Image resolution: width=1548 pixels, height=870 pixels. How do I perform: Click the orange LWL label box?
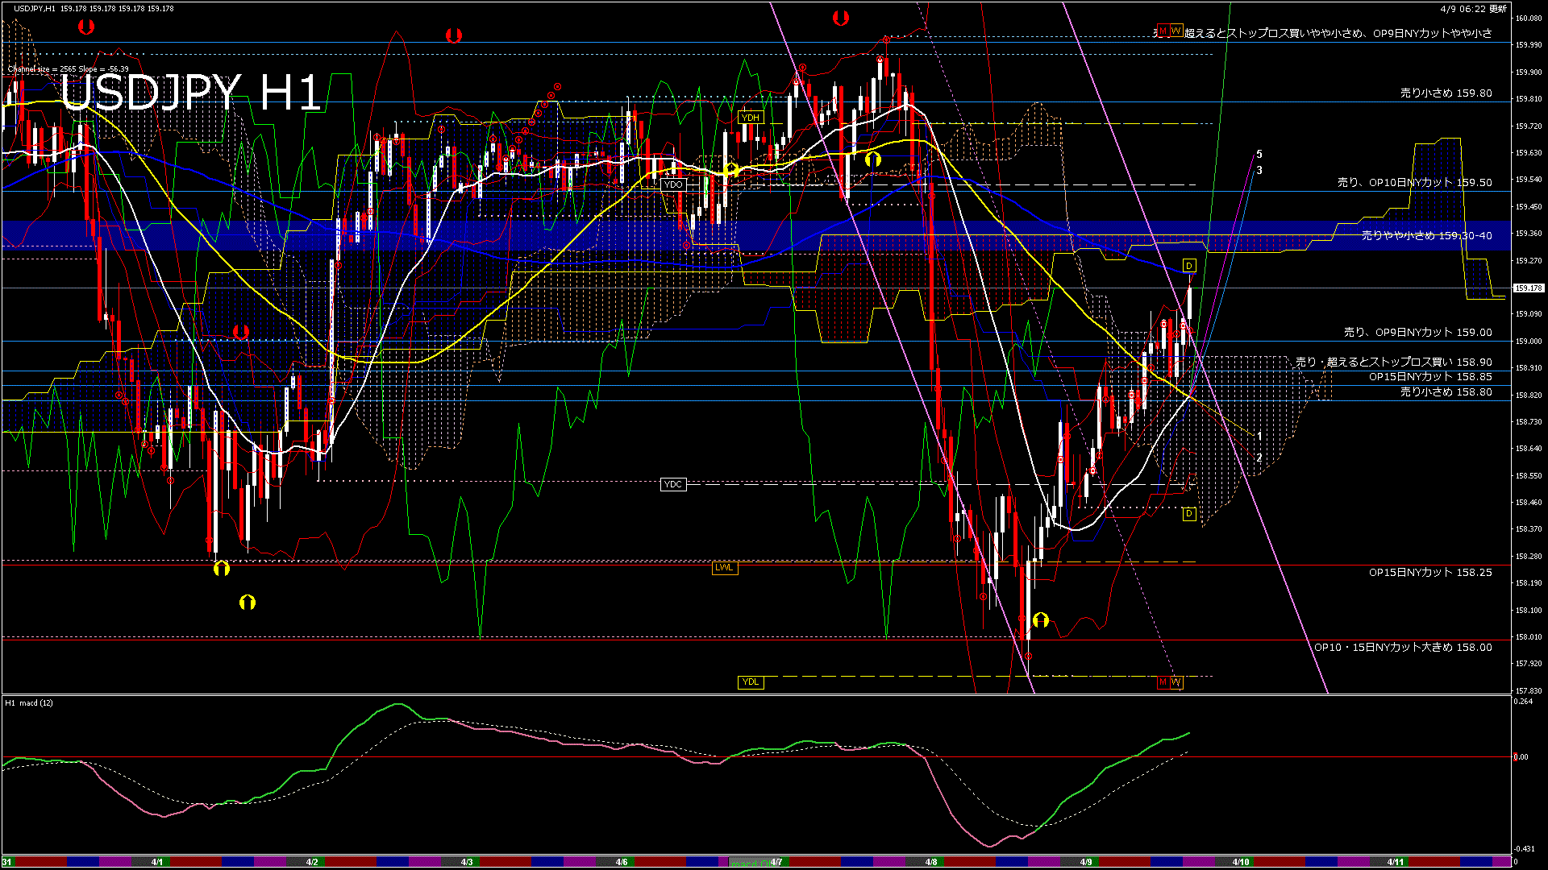click(x=724, y=568)
